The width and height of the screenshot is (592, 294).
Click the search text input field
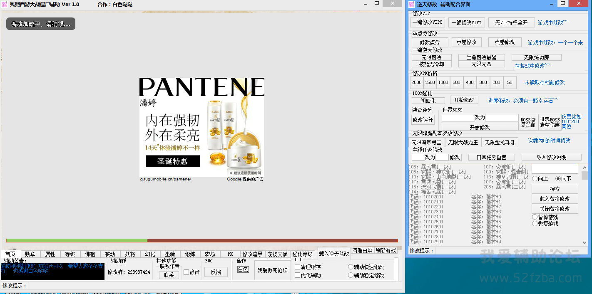click(555, 169)
